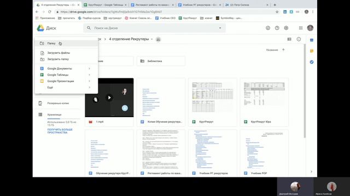Click the search magnifier icon
This screenshot has width=350, height=196.
(89, 28)
